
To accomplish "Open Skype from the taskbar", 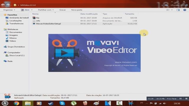I will 62,103.
